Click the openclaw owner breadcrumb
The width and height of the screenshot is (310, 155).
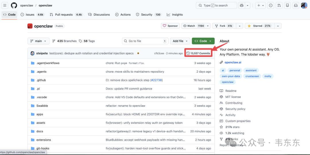click(x=27, y=5)
